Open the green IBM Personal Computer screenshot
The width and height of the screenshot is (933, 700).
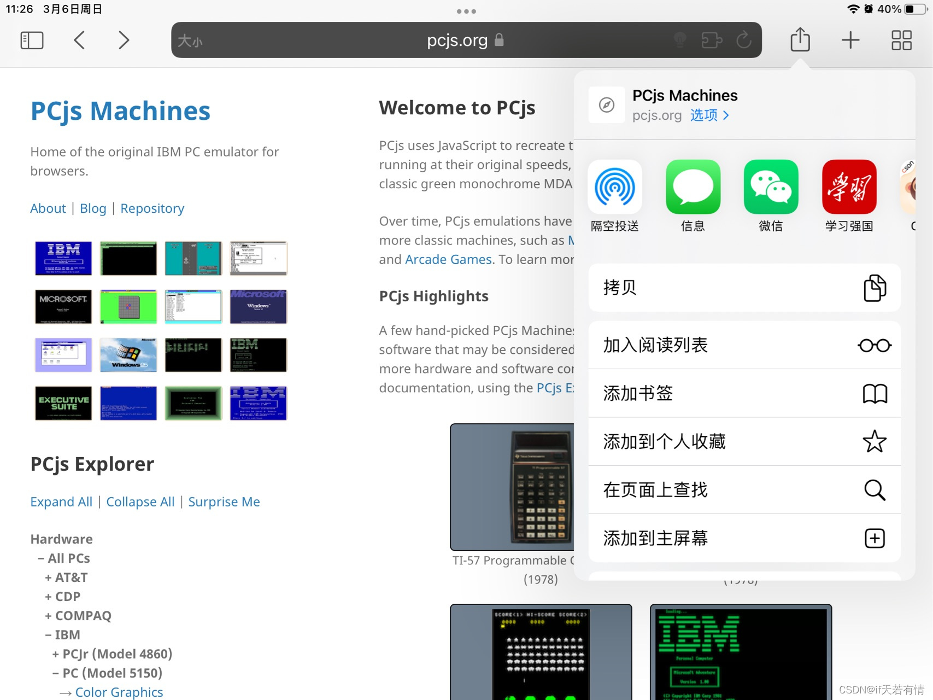point(741,652)
